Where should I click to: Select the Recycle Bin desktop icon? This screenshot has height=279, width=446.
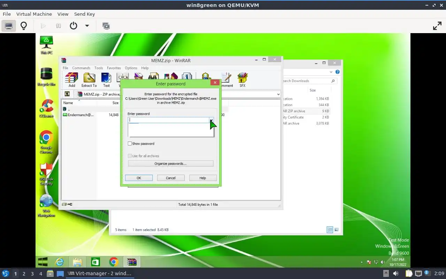click(46, 77)
